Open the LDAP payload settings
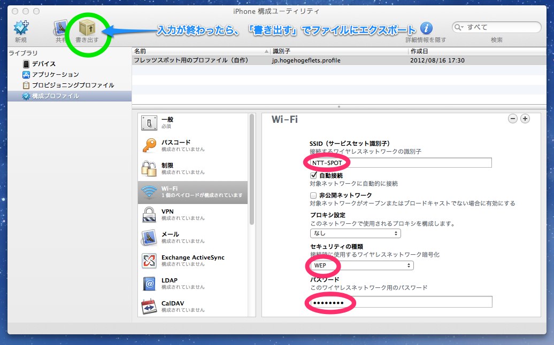The width and height of the screenshot is (554, 345). (x=193, y=283)
